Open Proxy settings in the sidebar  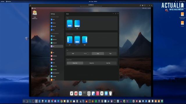coord(57,30)
